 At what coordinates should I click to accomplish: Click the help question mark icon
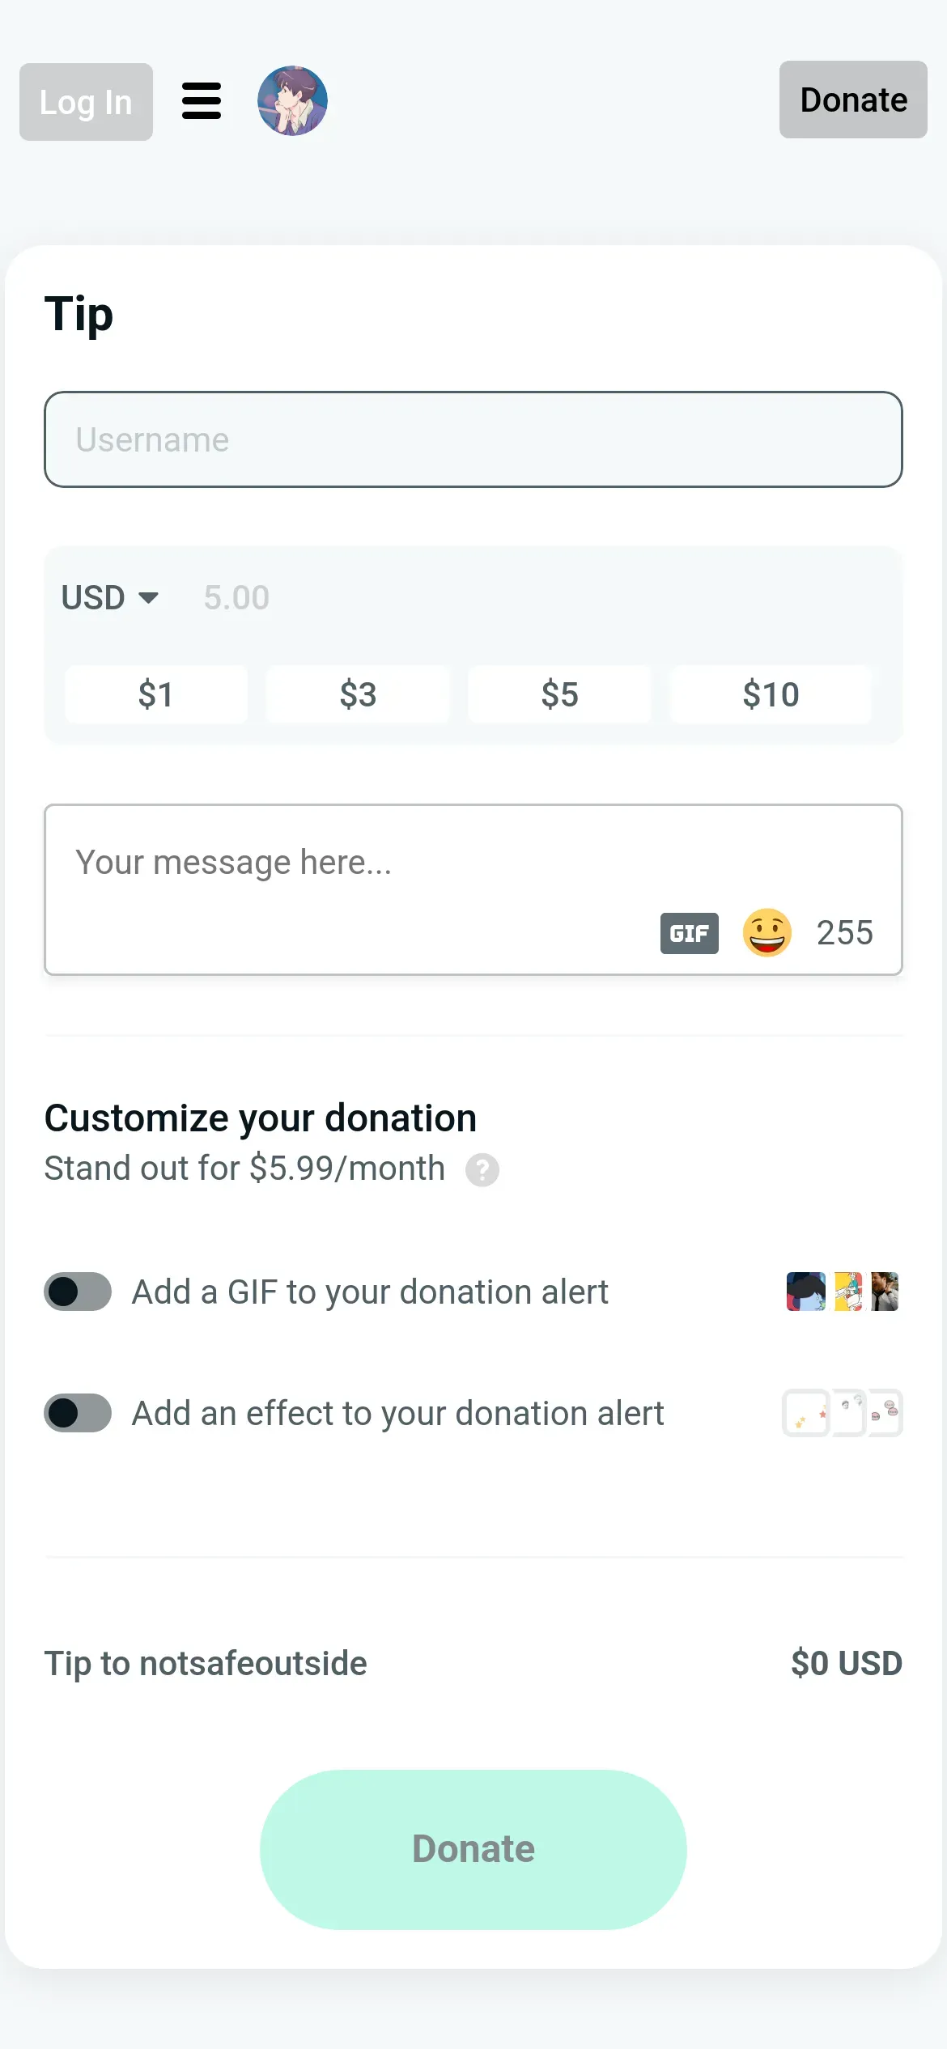coord(482,1169)
